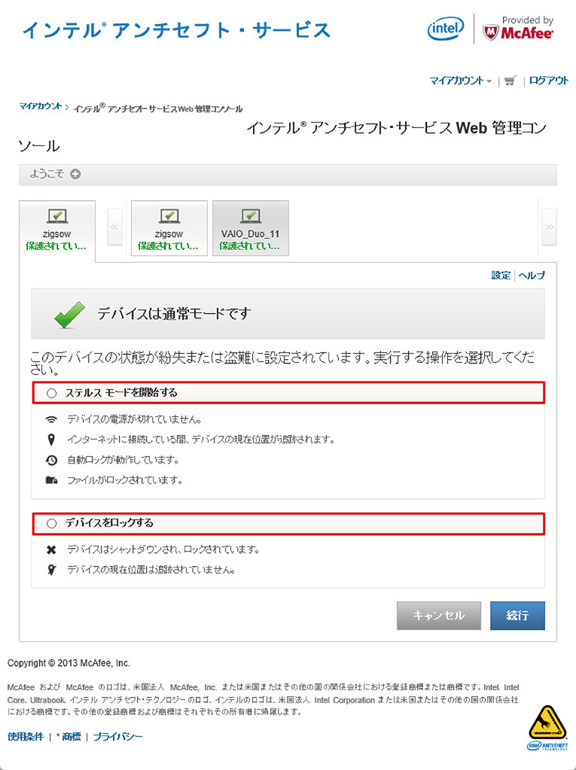Click the VAIO_Duo_11 laptop icon
Screen dimensions: 576x770
pos(251,217)
